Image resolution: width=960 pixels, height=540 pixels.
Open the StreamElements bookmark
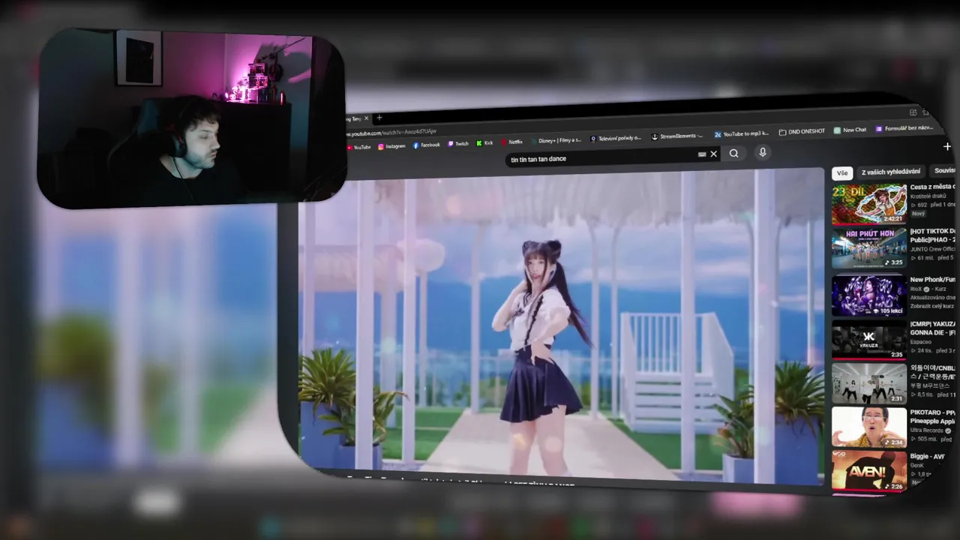point(676,136)
